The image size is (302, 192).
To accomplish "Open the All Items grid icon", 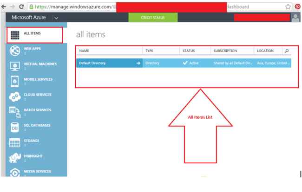I will 15,35.
